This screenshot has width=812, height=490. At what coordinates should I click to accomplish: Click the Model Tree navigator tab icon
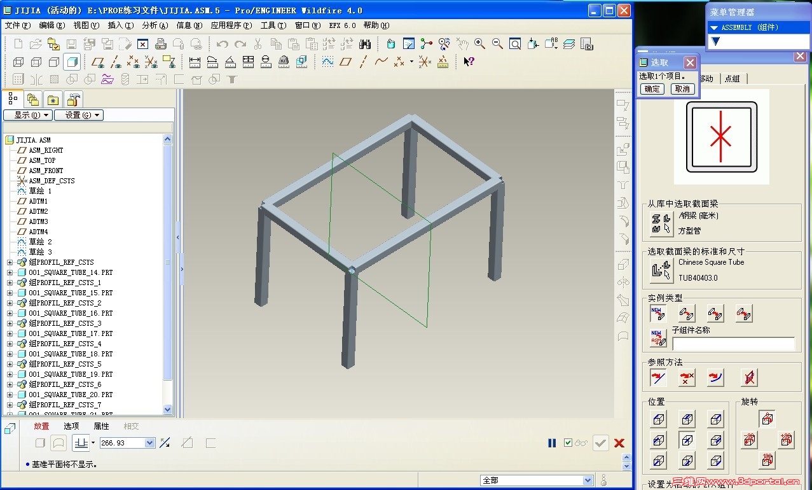click(13, 99)
